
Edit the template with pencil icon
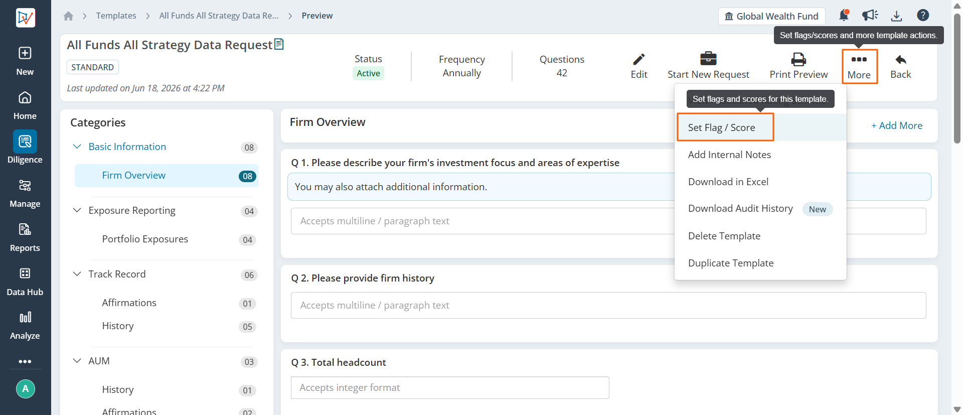pyautogui.click(x=639, y=66)
